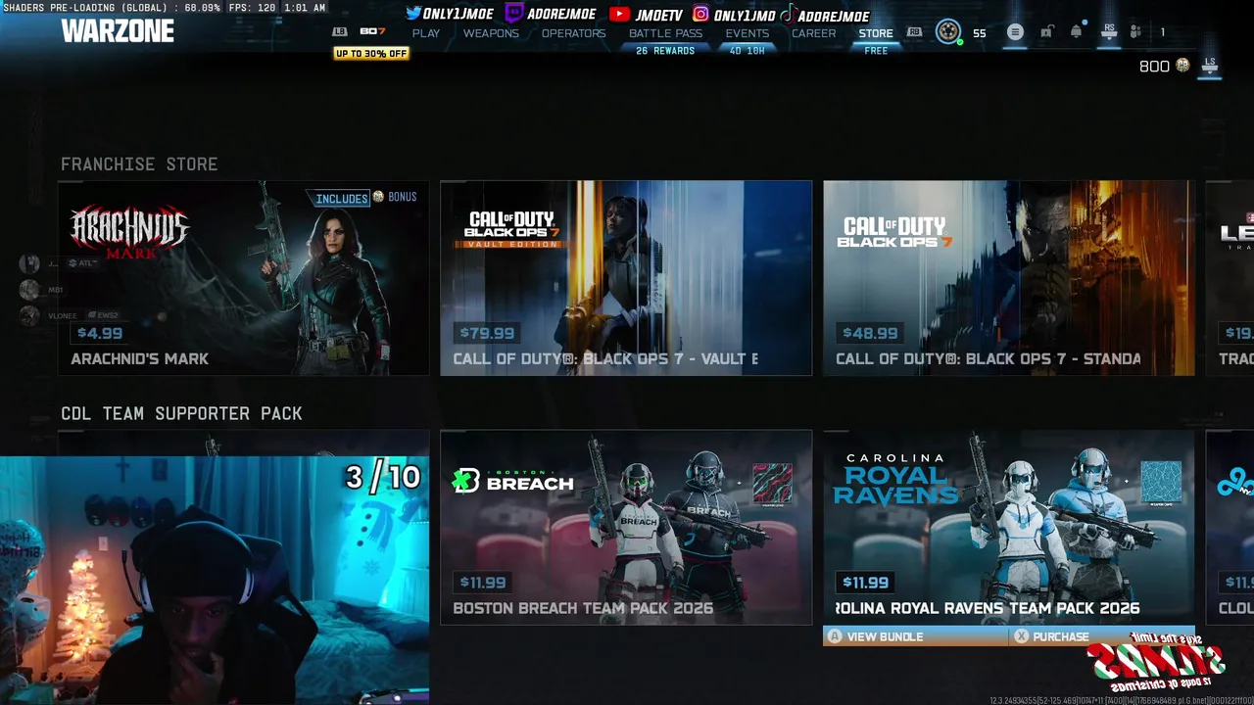Image resolution: width=1254 pixels, height=705 pixels.
Task: Click the lock icon in top bar
Action: 1046,32
